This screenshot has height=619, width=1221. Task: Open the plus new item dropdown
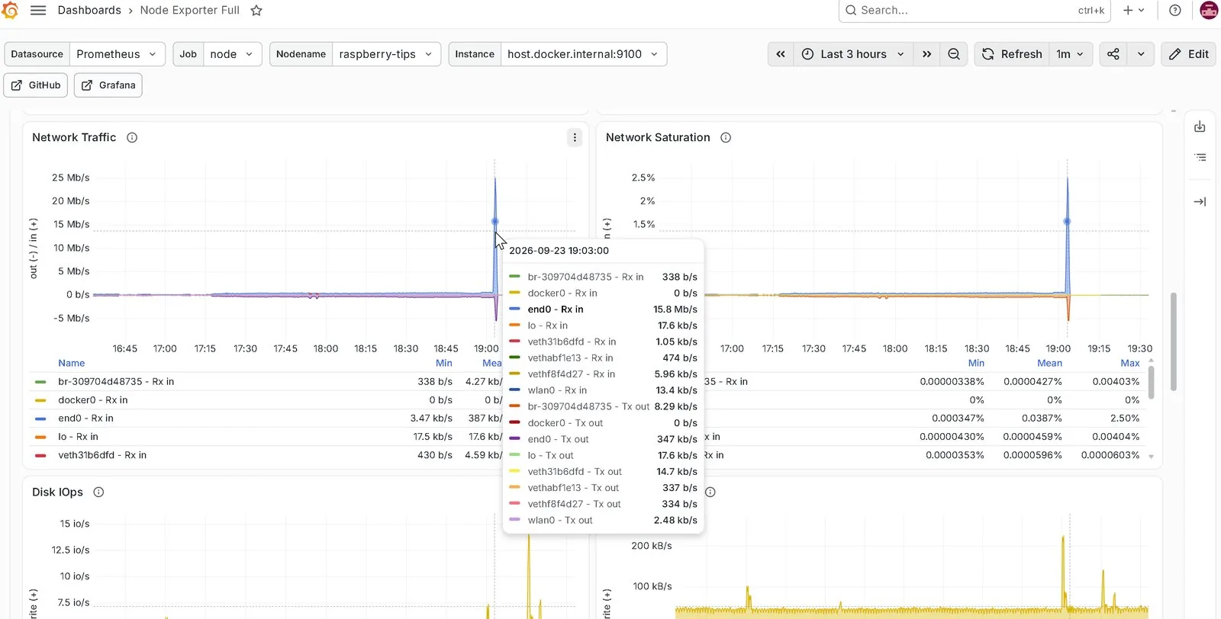point(1134,11)
